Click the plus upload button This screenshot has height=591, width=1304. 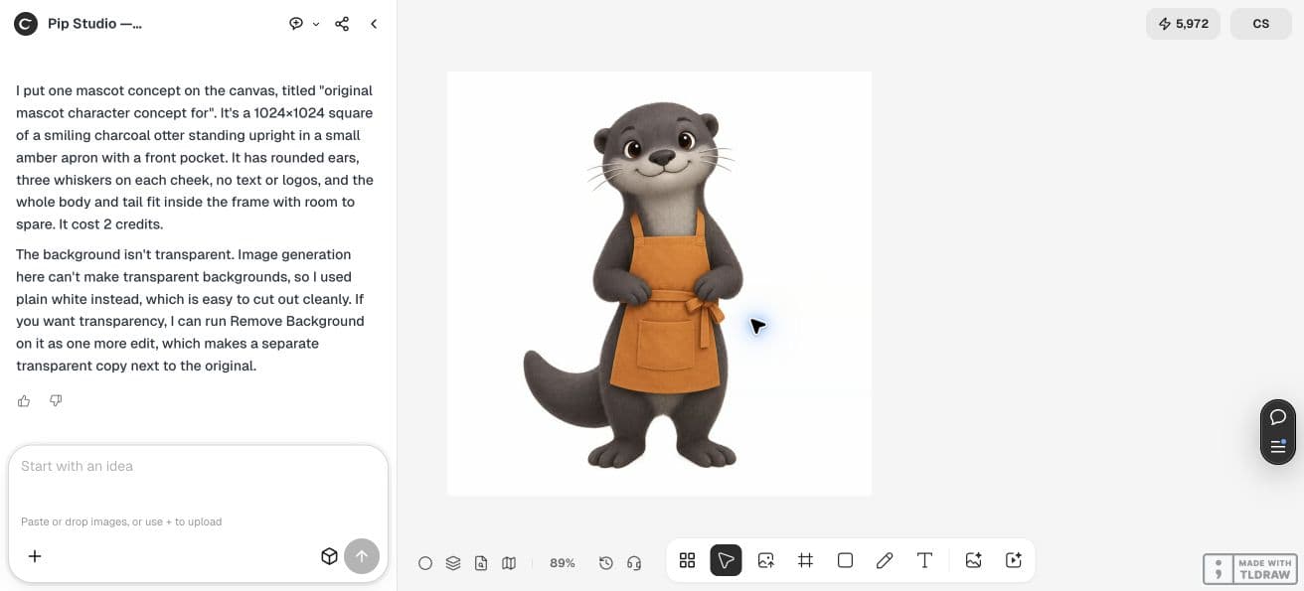[x=35, y=556]
